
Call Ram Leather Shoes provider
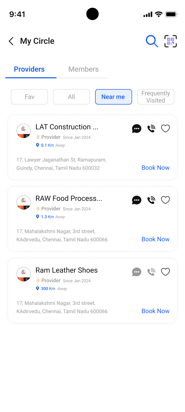click(x=151, y=272)
